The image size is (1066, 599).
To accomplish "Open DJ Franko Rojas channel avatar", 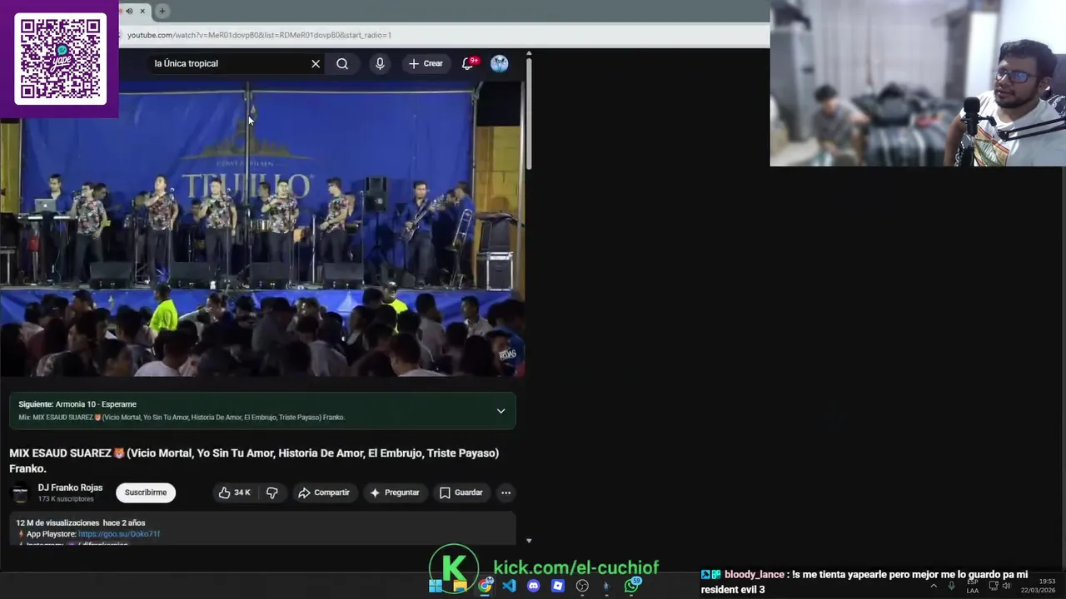I will tap(20, 493).
